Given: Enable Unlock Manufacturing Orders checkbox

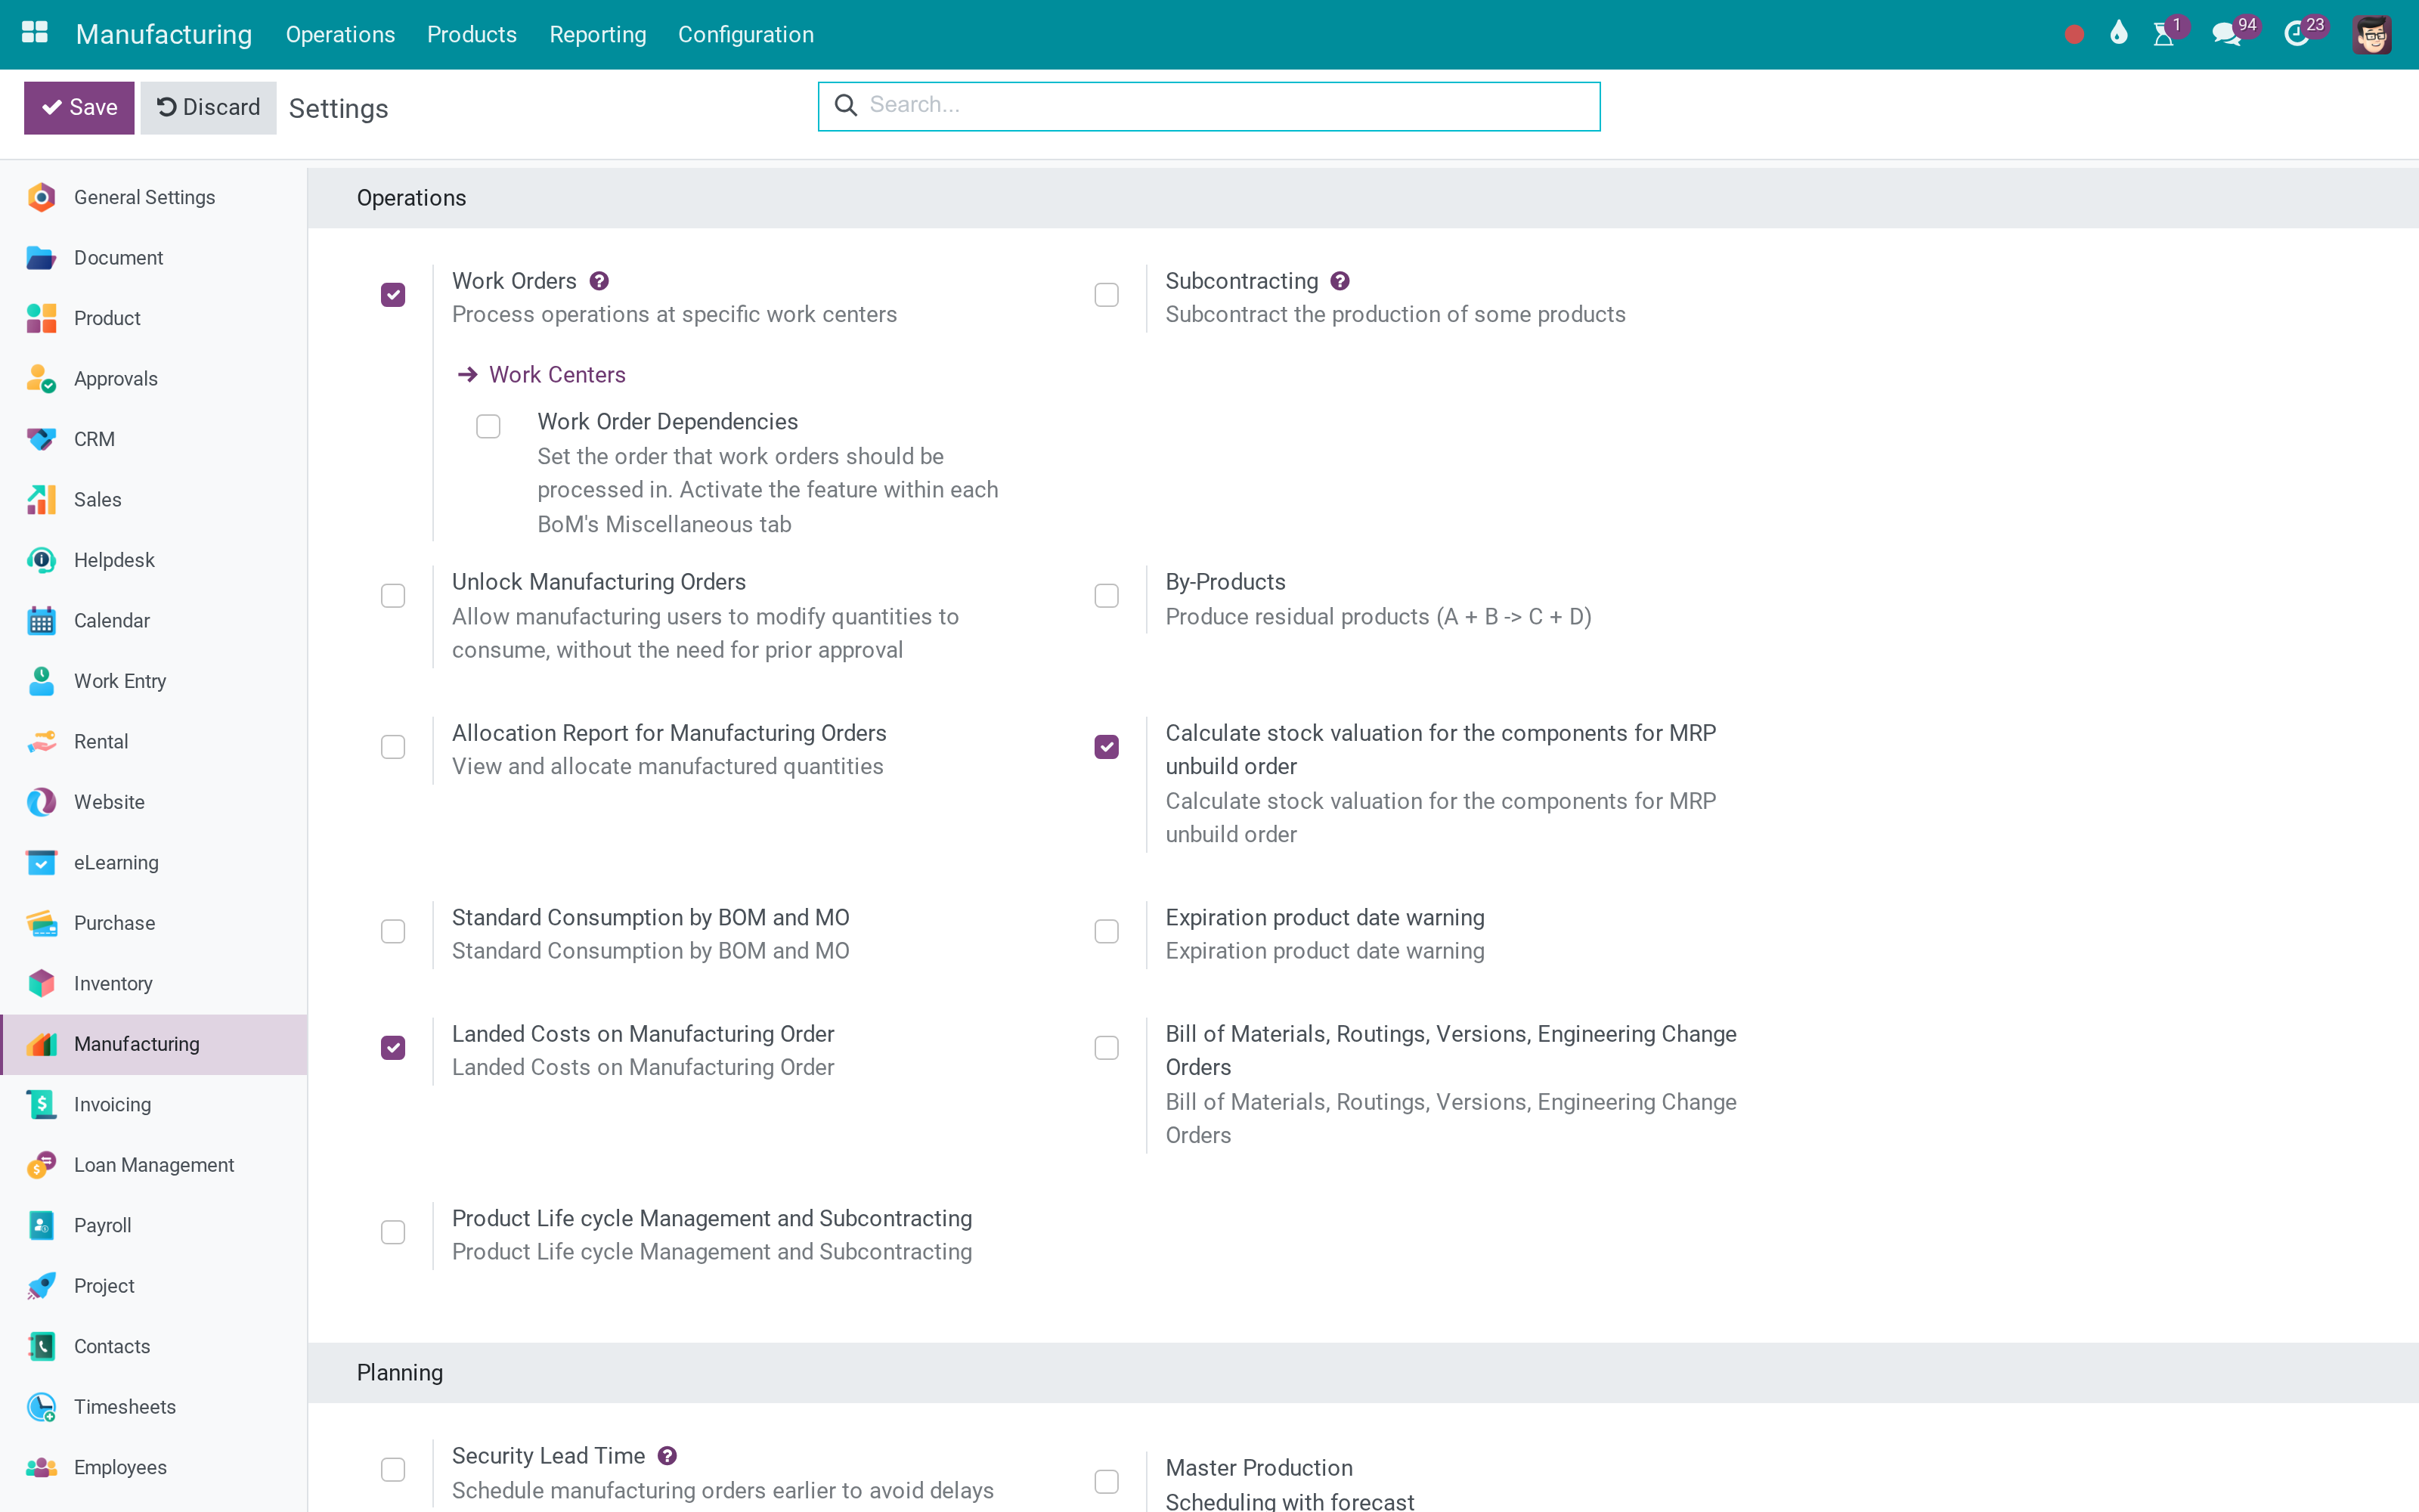Looking at the screenshot, I should coord(393,596).
